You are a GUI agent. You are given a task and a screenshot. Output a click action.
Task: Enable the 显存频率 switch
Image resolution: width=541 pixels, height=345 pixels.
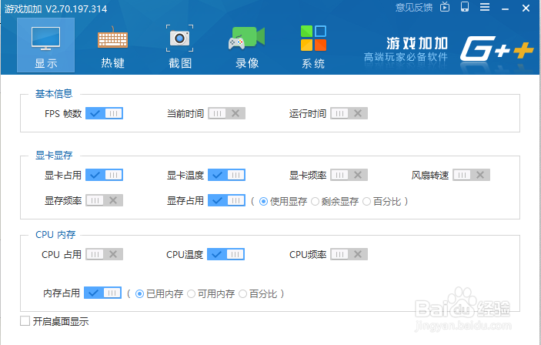(104, 200)
